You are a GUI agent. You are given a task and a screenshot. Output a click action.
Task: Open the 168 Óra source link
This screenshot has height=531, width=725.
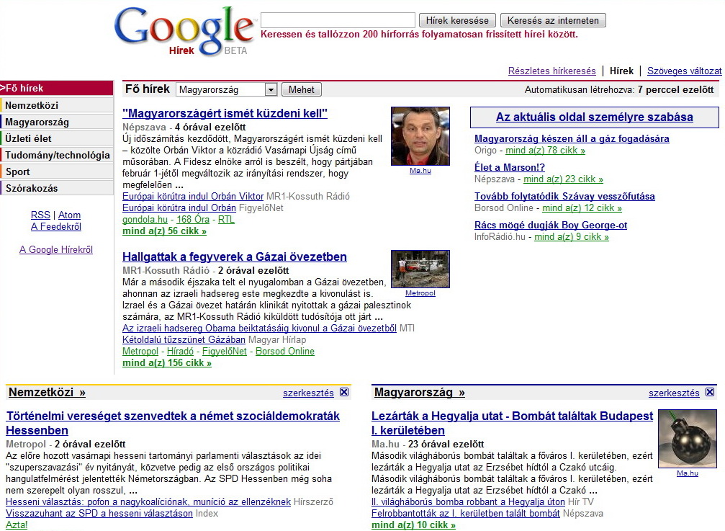pos(193,220)
